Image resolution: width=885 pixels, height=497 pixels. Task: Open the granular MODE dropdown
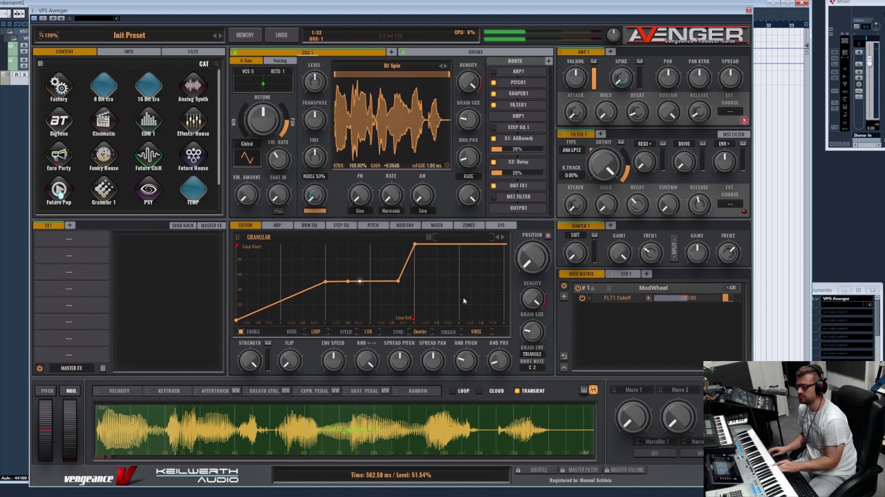[316, 332]
